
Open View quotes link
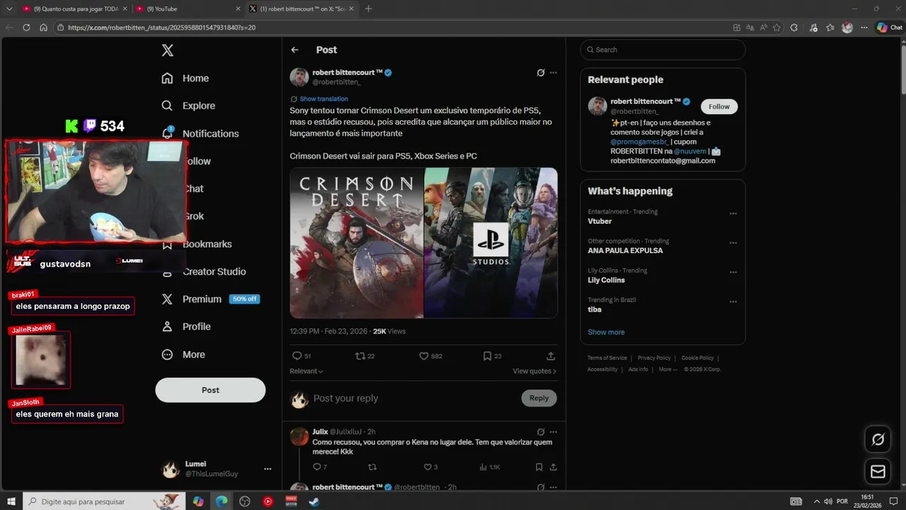[534, 371]
